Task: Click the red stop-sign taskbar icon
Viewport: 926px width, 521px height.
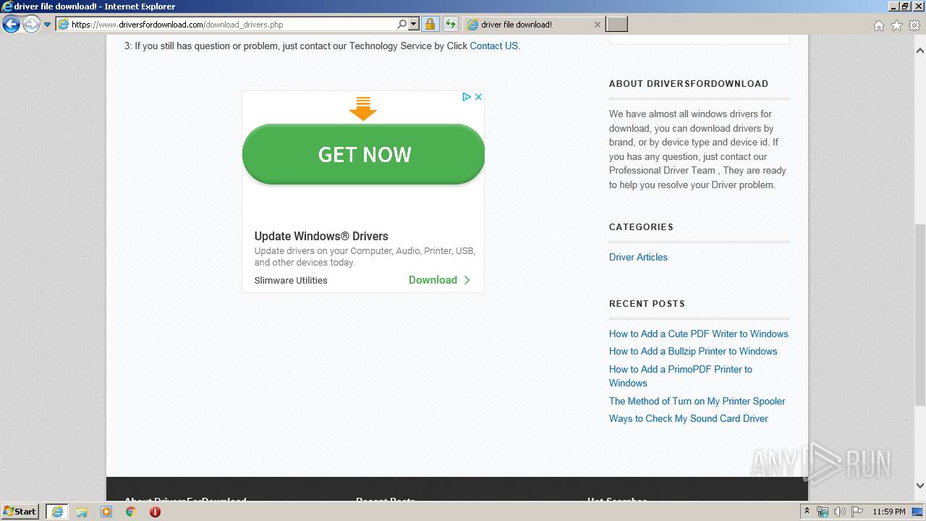Action: [x=155, y=512]
